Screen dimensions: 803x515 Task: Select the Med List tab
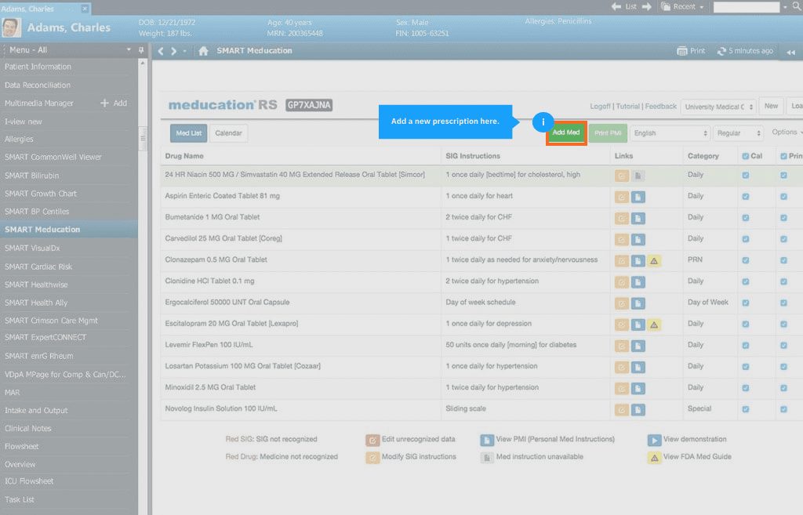point(189,133)
